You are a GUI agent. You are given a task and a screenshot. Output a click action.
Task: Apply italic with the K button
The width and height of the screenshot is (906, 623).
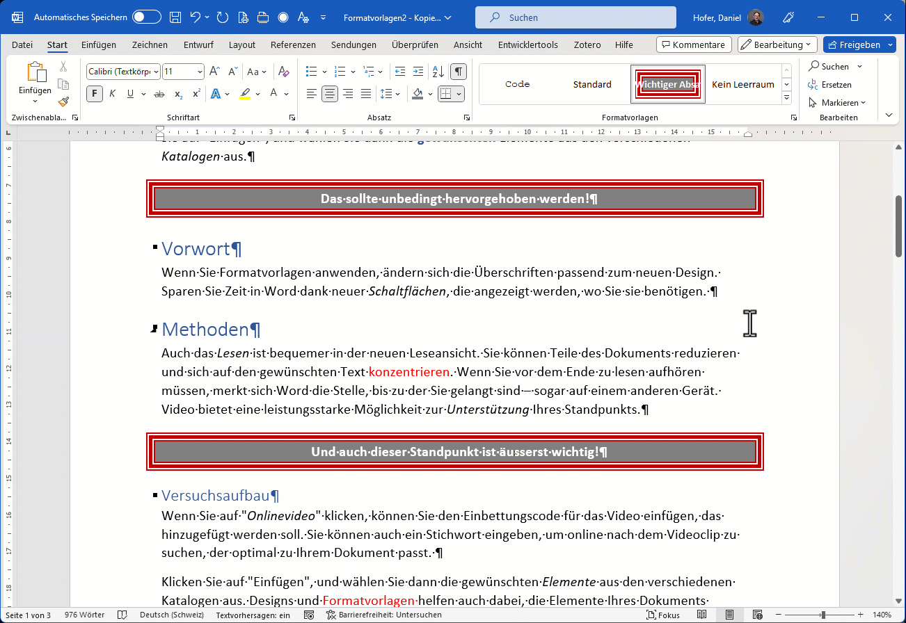click(112, 93)
